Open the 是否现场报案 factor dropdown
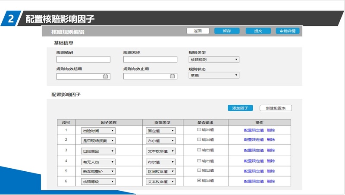The image size is (345, 195). (98, 141)
